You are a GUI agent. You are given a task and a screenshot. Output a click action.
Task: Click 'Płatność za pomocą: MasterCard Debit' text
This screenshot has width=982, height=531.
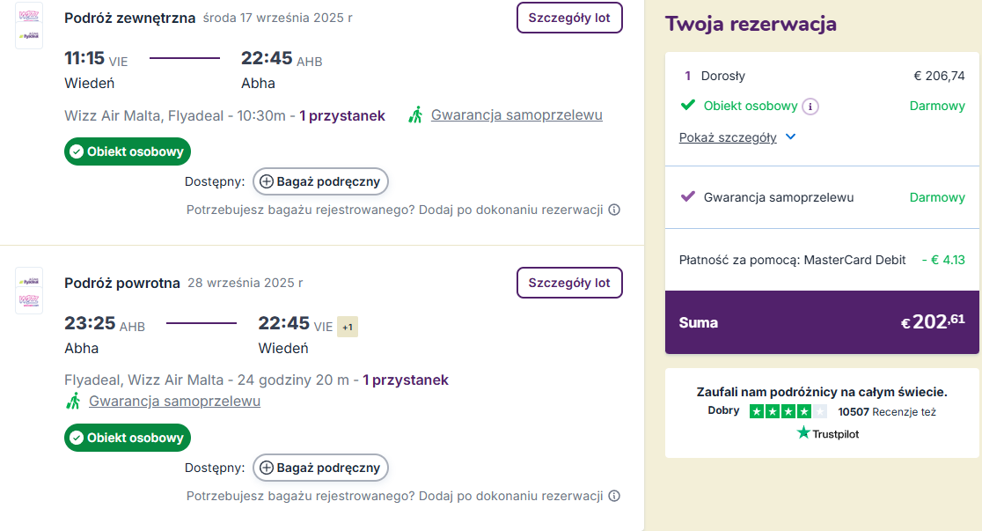(792, 260)
